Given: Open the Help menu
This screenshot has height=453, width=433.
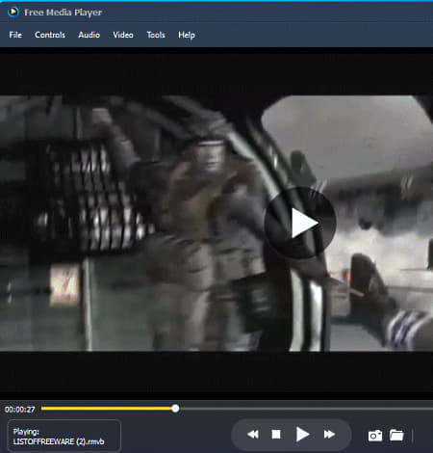Looking at the screenshot, I should pyautogui.click(x=187, y=35).
